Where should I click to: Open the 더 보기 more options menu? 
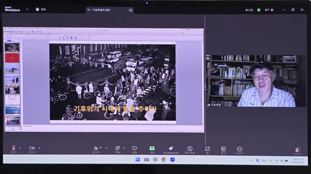coord(239,149)
